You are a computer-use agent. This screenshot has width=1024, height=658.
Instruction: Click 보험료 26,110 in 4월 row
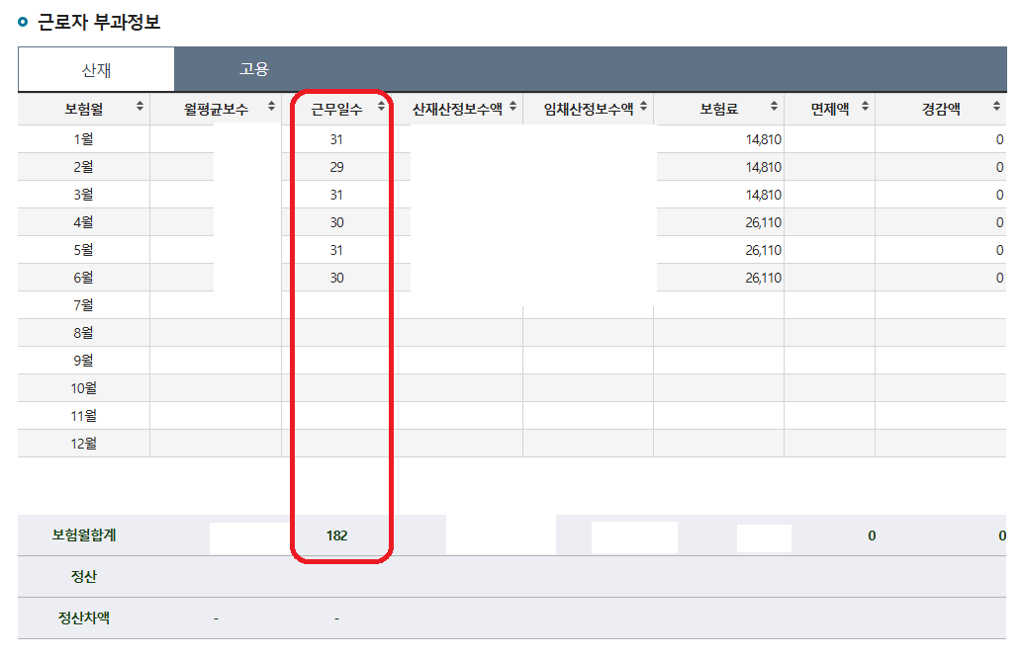(764, 222)
